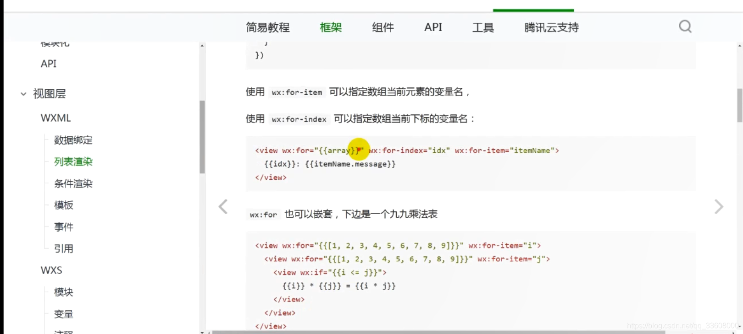Open the 数据绑定 page
The image size is (743, 334).
(x=73, y=140)
